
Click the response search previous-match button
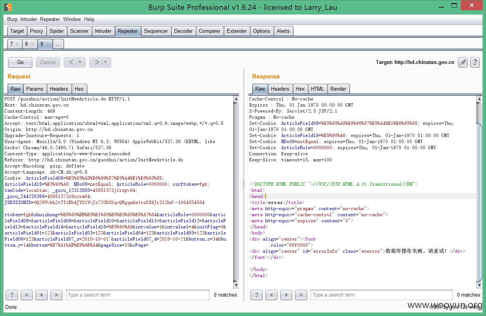(271, 295)
